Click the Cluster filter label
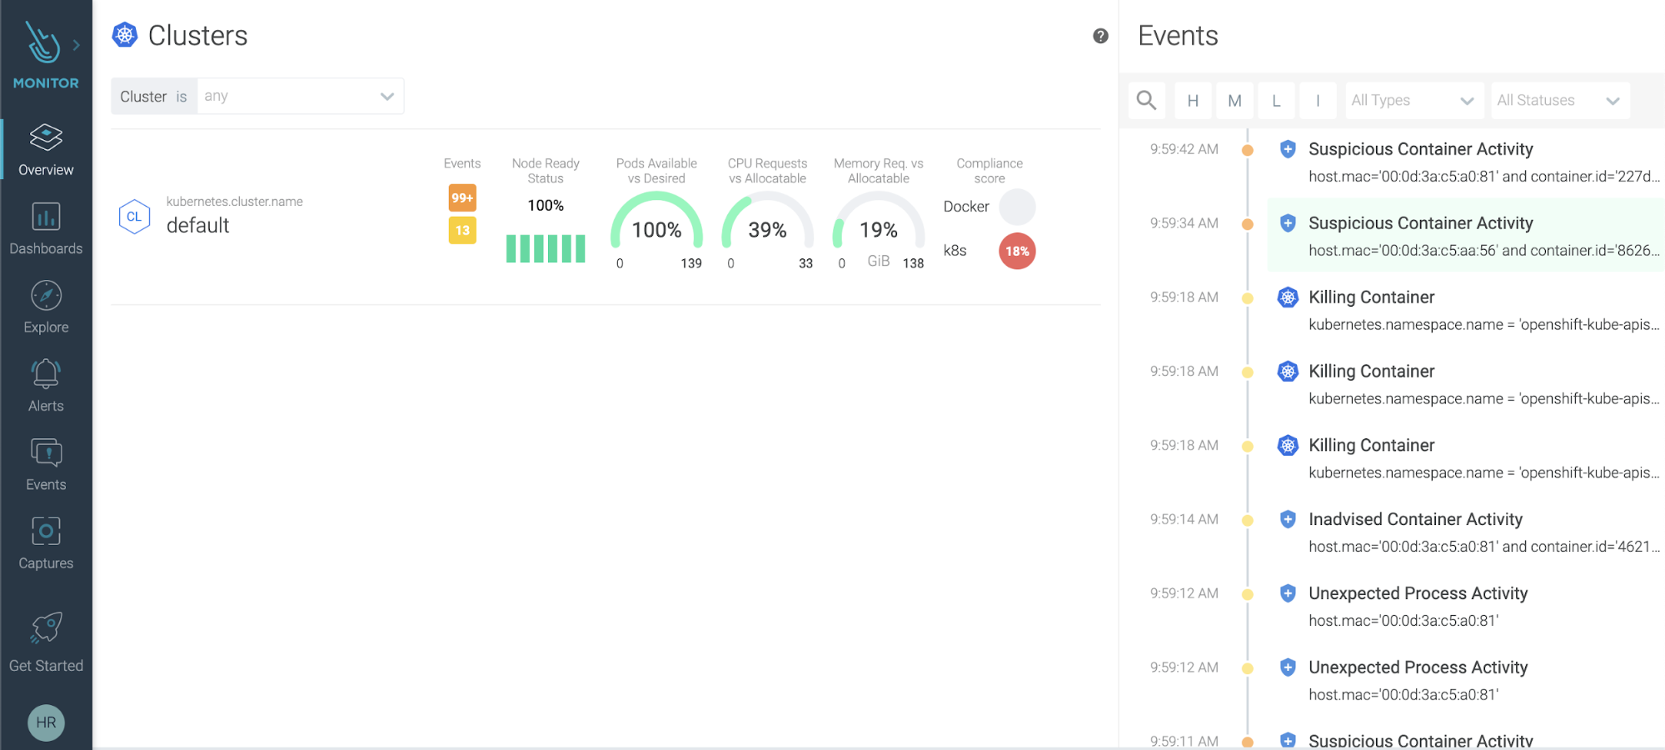1665x750 pixels. [154, 97]
